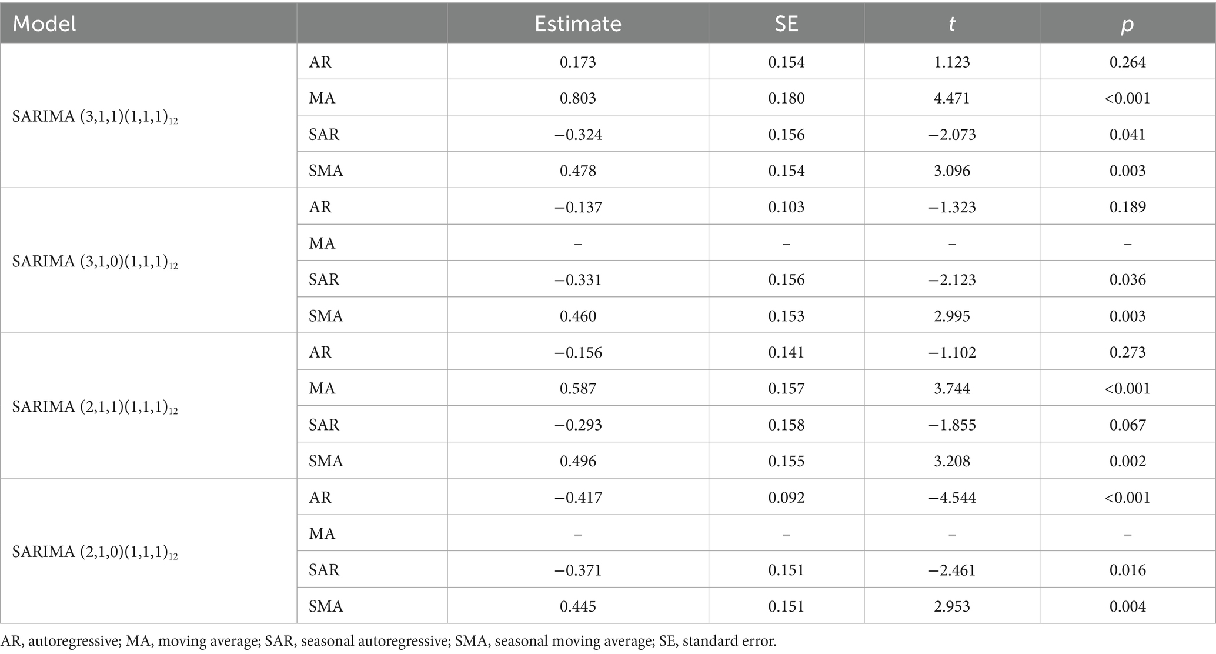Select the t value −1.855
Image resolution: width=1216 pixels, height=654 pixels.
pos(951,425)
